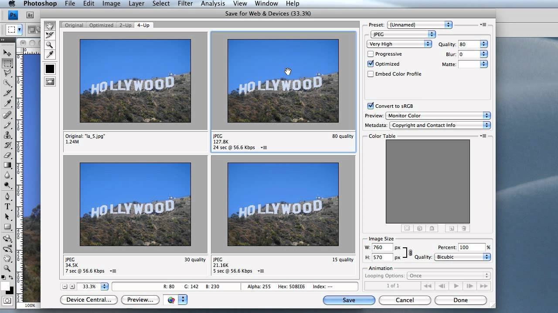Open the Bicubic resample quality dropdown
The width and height of the screenshot is (558, 313).
[x=463, y=257]
